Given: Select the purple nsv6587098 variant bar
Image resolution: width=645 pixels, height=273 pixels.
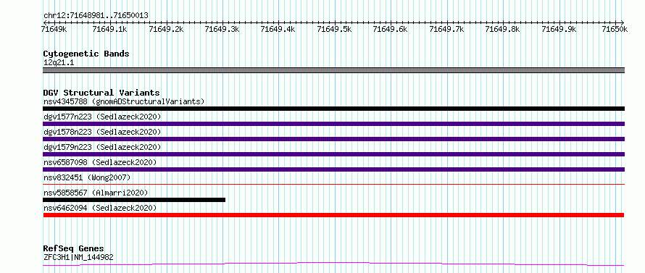Looking at the screenshot, I should click(x=333, y=169).
